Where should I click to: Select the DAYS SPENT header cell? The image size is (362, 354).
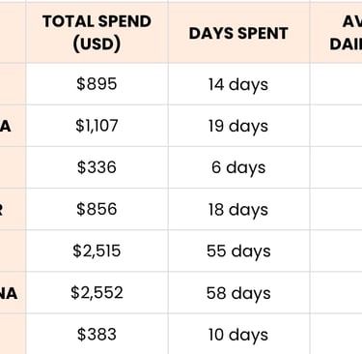pyautogui.click(x=238, y=33)
